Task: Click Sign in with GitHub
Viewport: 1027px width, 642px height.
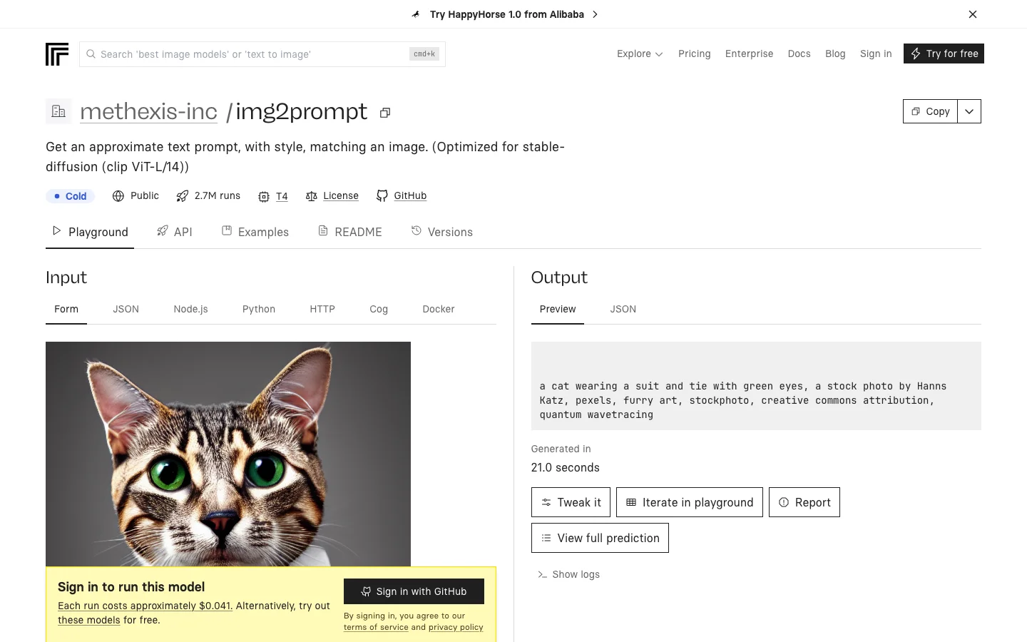Action: pyautogui.click(x=414, y=591)
